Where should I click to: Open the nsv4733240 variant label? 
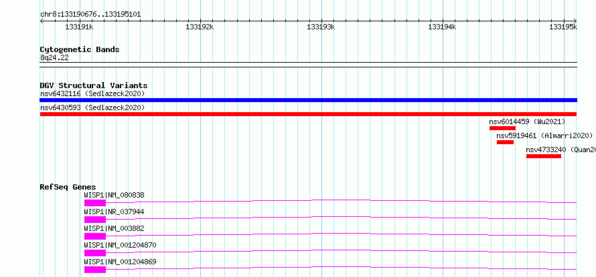click(x=561, y=150)
